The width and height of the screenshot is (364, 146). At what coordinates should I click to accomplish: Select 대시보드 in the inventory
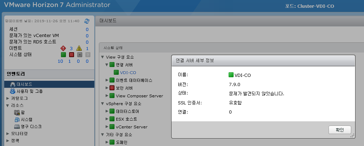49,84
